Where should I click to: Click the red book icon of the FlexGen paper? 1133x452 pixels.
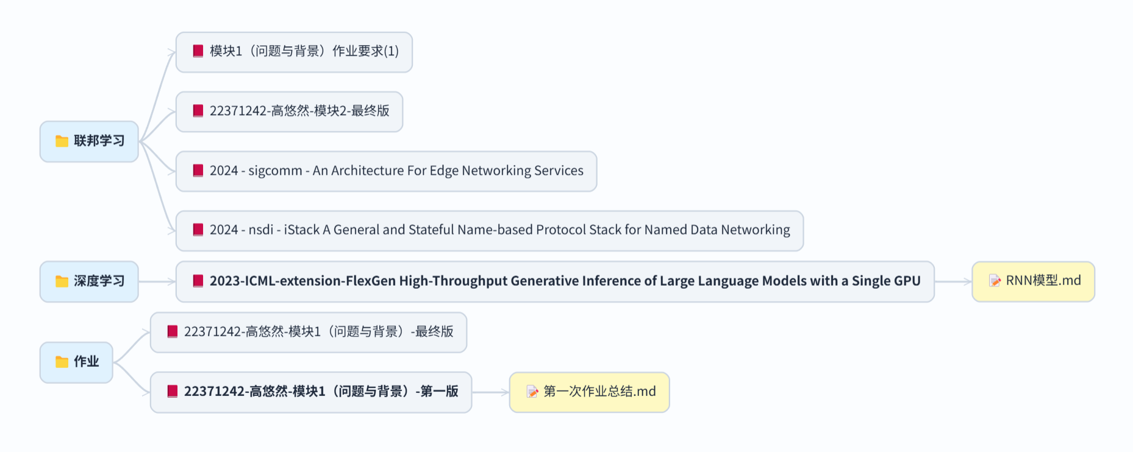click(198, 281)
